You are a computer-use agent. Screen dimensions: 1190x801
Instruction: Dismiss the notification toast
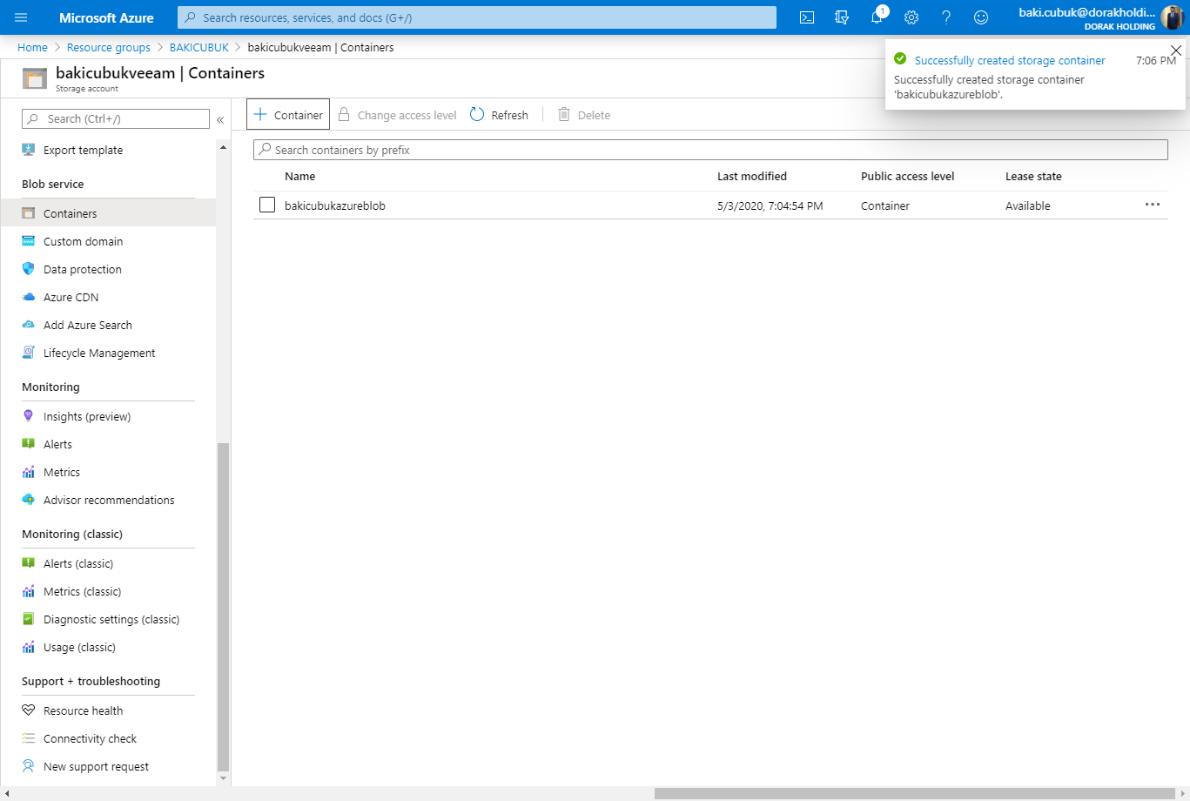(x=1176, y=50)
